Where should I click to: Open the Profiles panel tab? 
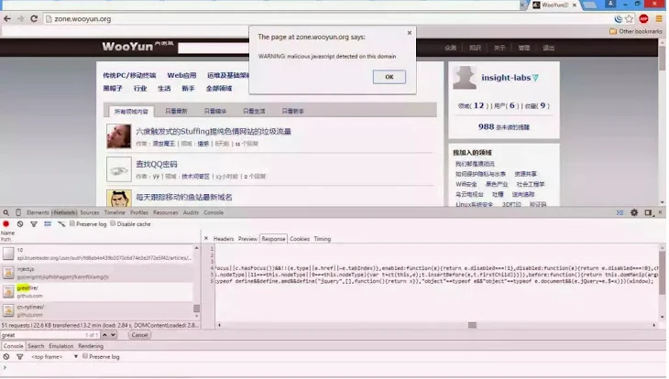click(139, 212)
